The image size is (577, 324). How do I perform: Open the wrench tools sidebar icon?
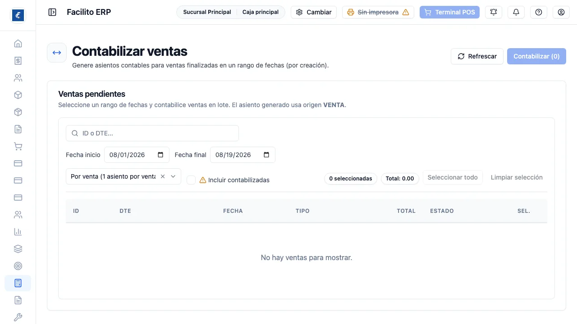pyautogui.click(x=18, y=317)
